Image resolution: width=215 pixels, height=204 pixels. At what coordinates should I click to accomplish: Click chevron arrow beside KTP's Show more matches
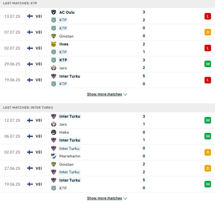(x=125, y=94)
